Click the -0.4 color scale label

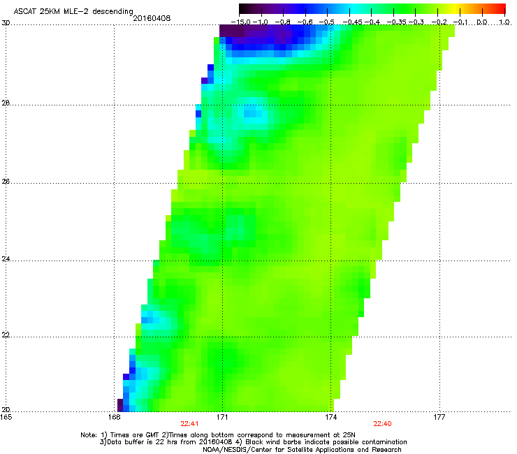(371, 22)
